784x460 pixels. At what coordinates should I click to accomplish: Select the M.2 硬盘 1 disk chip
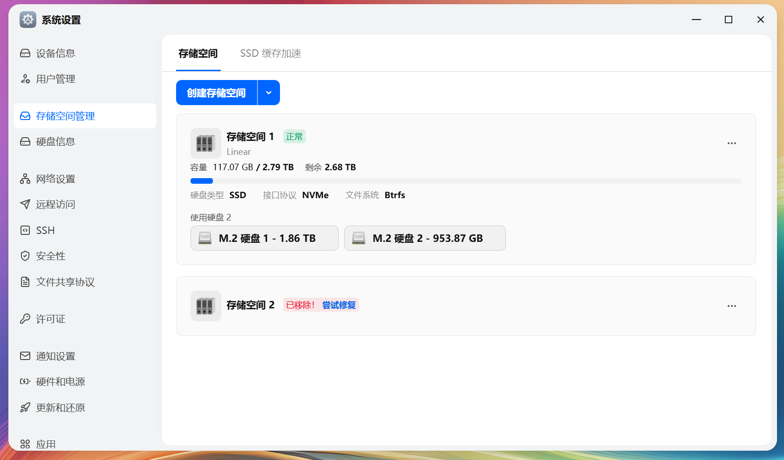[264, 238]
